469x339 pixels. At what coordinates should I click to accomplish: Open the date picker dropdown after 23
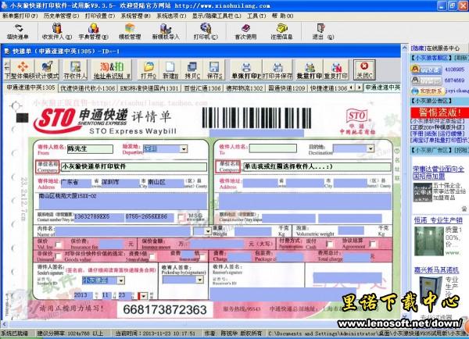pyautogui.click(x=144, y=296)
